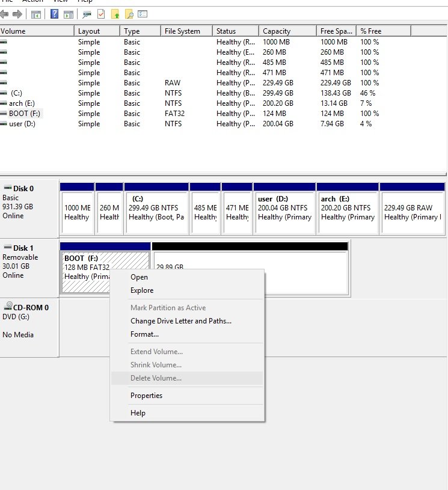Toggle the console tree pane icon

[36, 14]
